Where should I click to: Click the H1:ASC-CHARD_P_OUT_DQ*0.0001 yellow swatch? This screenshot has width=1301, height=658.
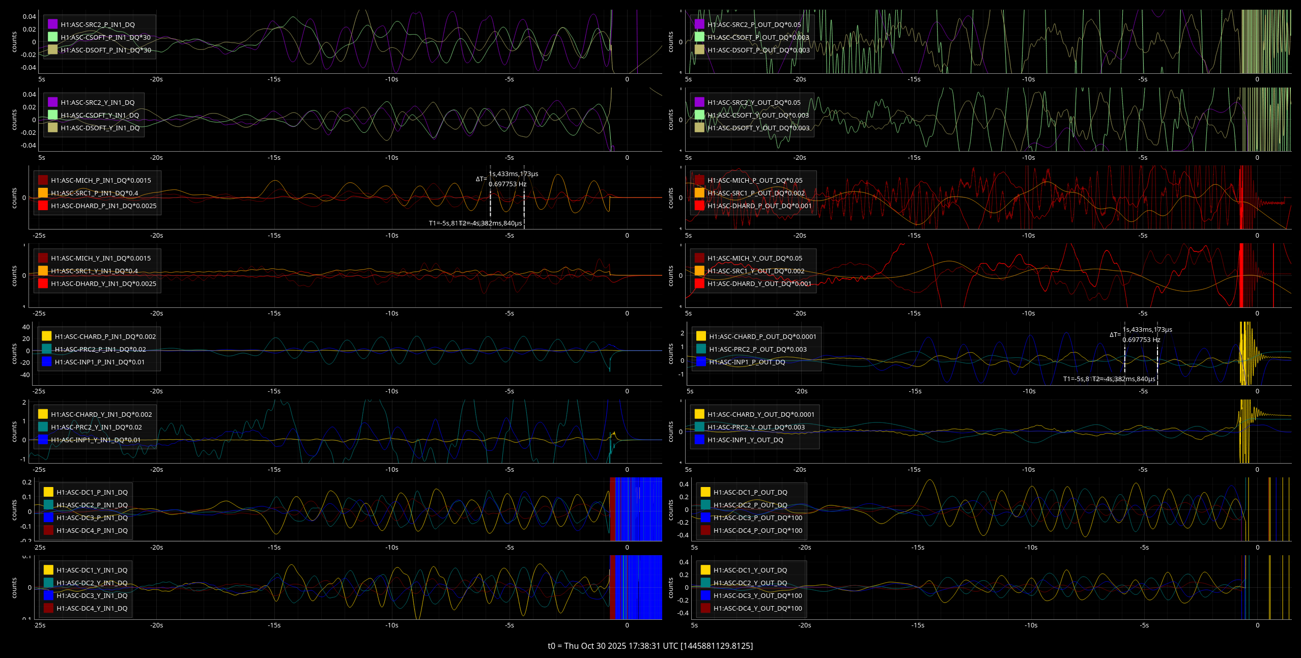[x=701, y=336]
